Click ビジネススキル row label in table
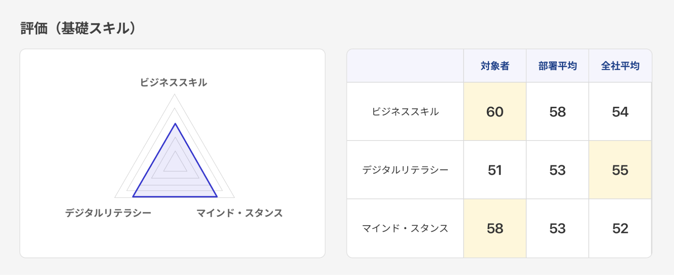674x275 pixels. tap(405, 112)
